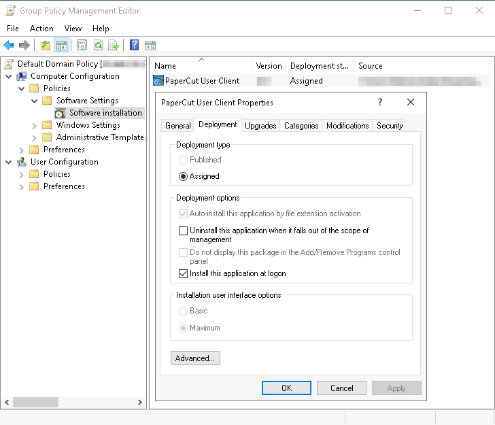495x425 pixels.
Task: Enable Uninstall when out of scope checkbox
Action: tap(183, 231)
